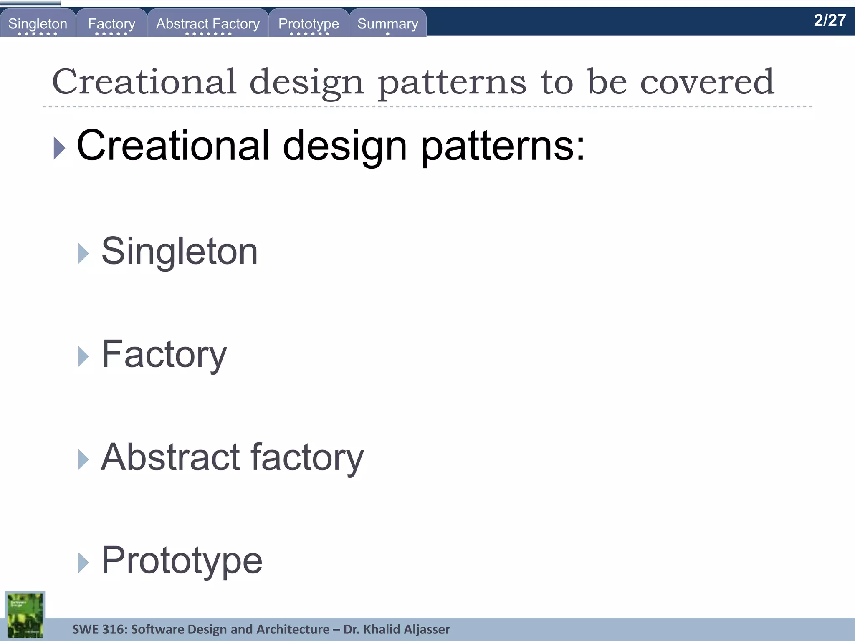Switch to the Factory section tab
Image resolution: width=855 pixels, height=641 pixels.
tap(111, 23)
